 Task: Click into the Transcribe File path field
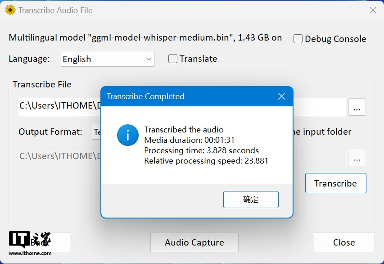click(x=59, y=107)
